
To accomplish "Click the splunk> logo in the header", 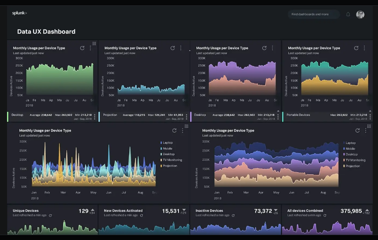I will click(19, 13).
